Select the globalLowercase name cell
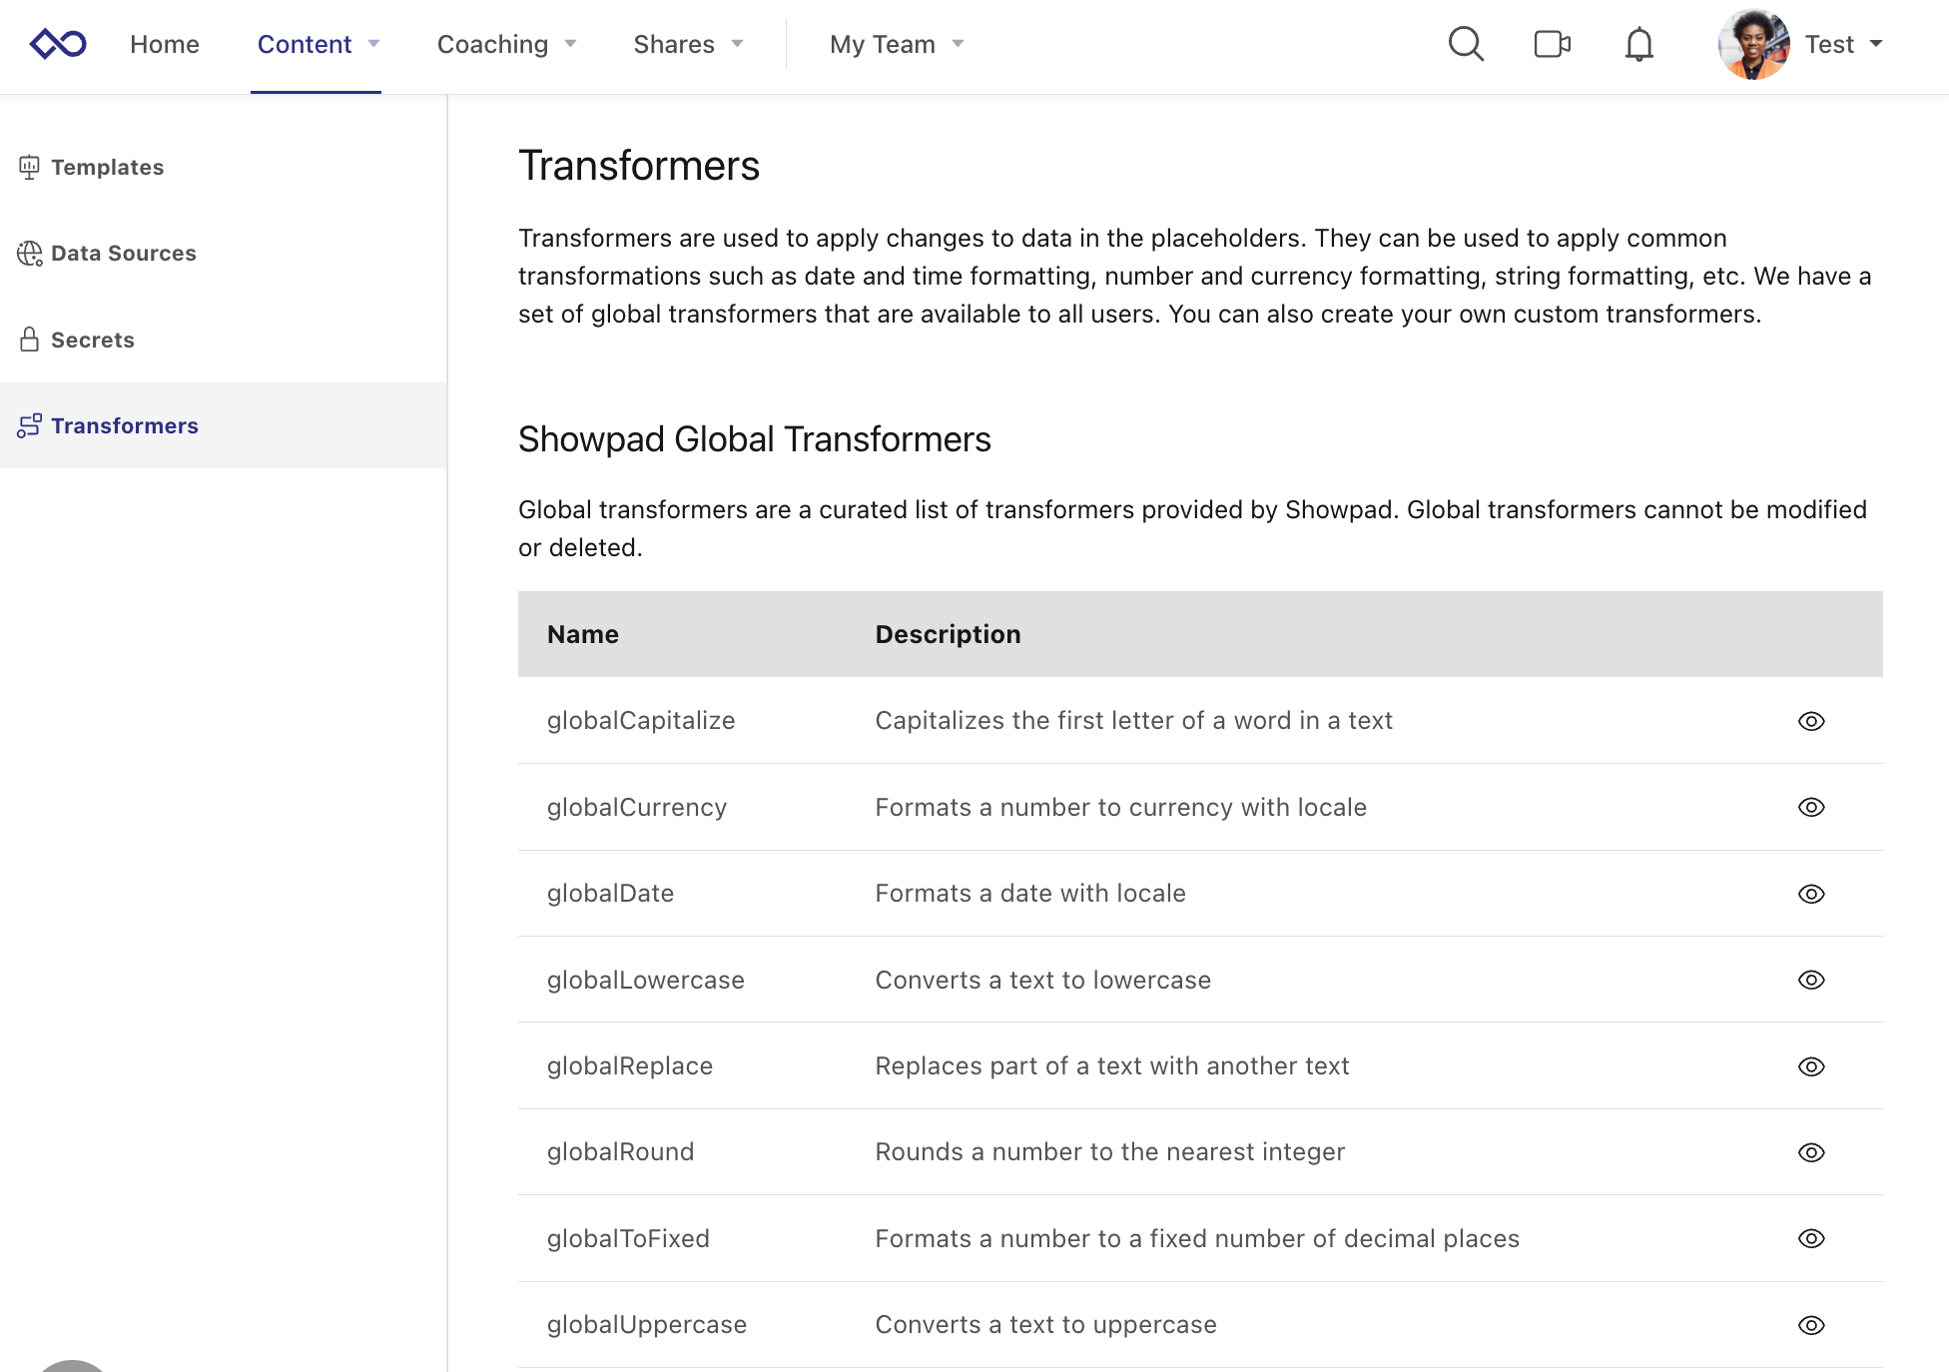Screen dimensions: 1949x1372 pos(646,980)
